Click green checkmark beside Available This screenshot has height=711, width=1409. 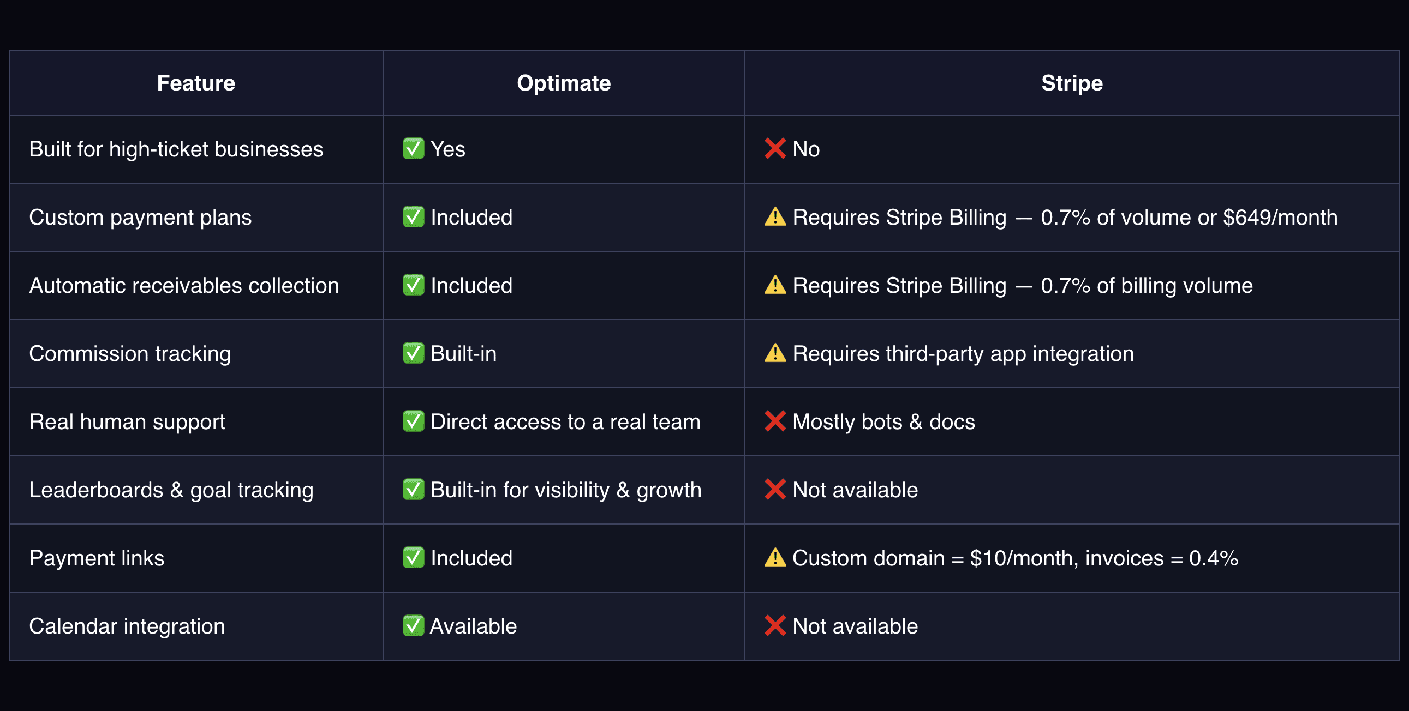tap(413, 626)
